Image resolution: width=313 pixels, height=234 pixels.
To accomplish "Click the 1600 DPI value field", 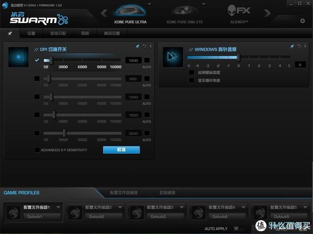I will [133, 115].
